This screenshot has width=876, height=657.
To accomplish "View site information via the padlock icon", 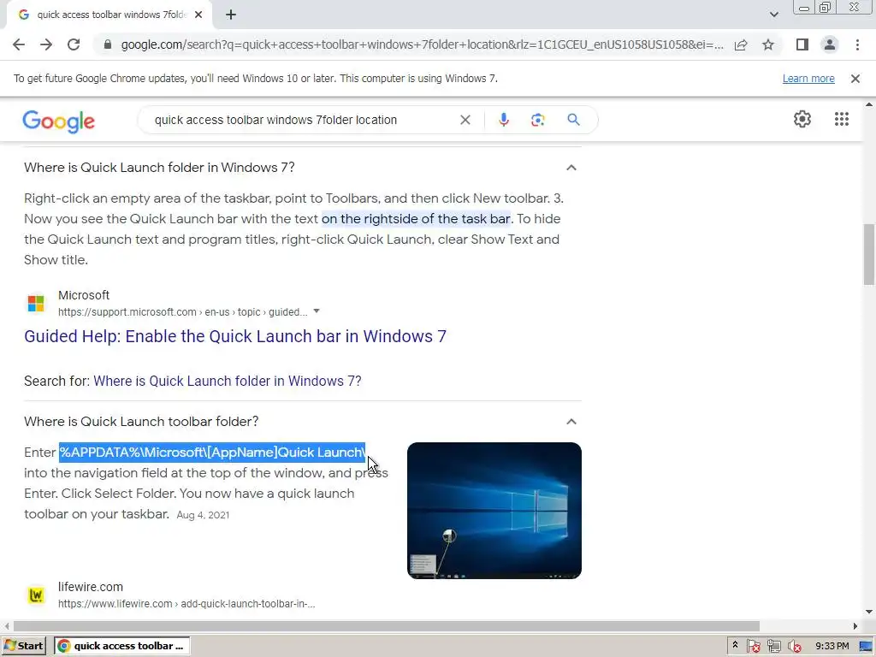I will (x=108, y=44).
